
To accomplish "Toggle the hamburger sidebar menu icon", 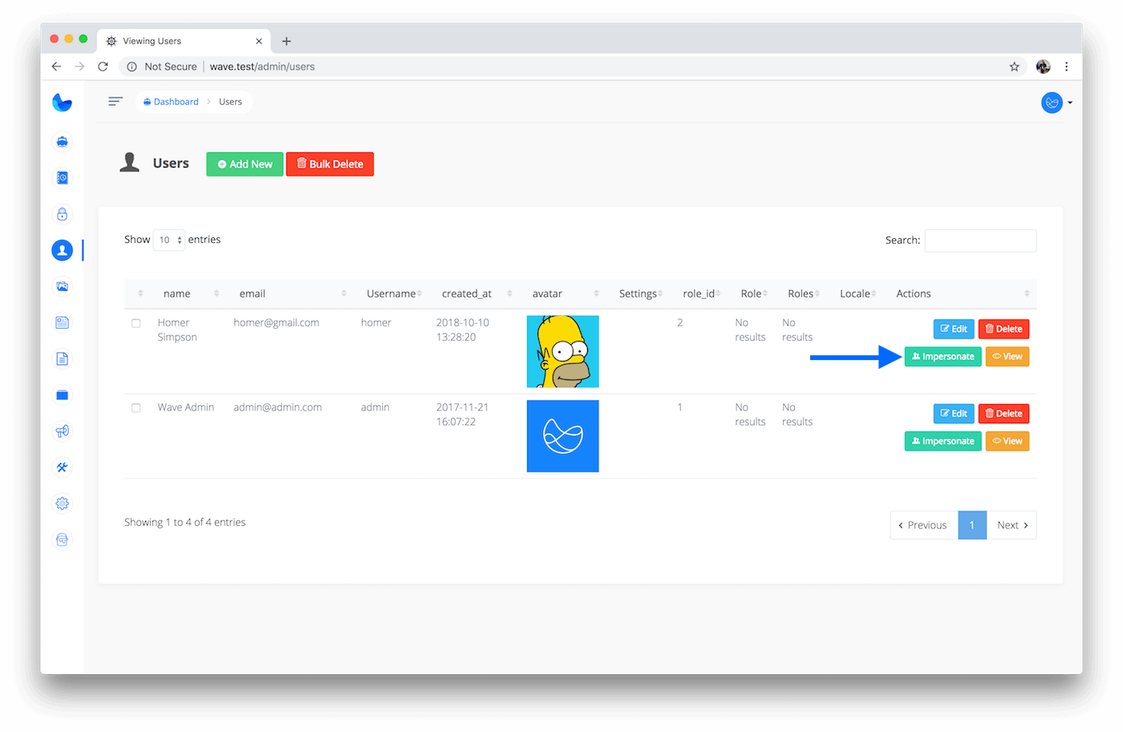I will [x=116, y=102].
